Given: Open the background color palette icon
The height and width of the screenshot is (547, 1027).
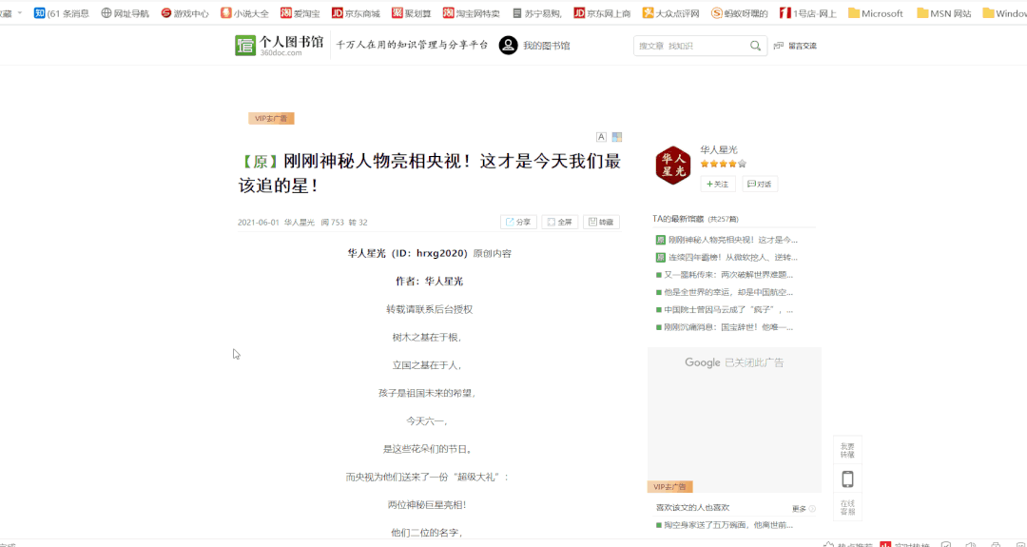Looking at the screenshot, I should (616, 137).
